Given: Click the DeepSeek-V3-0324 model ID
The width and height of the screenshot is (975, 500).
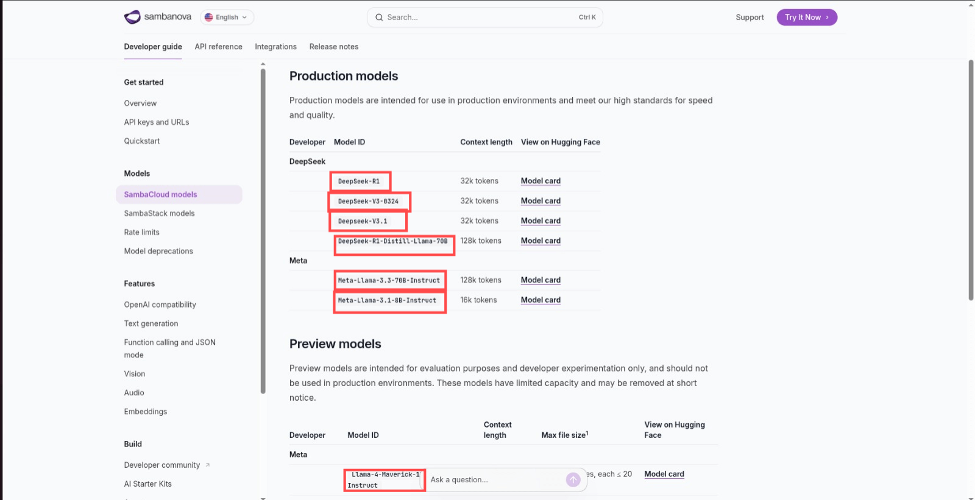Looking at the screenshot, I should (x=369, y=202).
